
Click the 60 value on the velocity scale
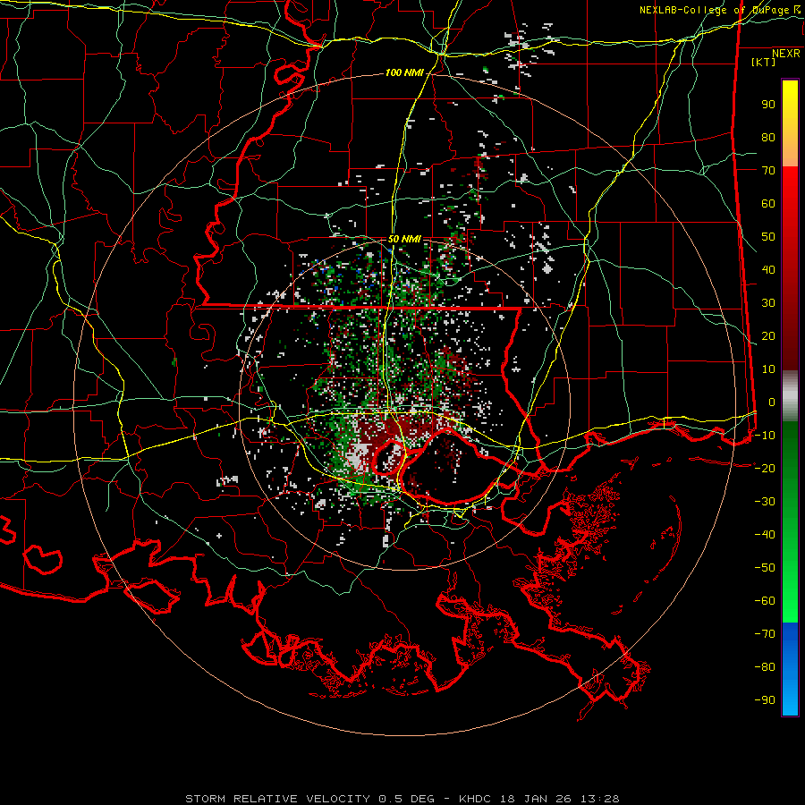tap(768, 204)
